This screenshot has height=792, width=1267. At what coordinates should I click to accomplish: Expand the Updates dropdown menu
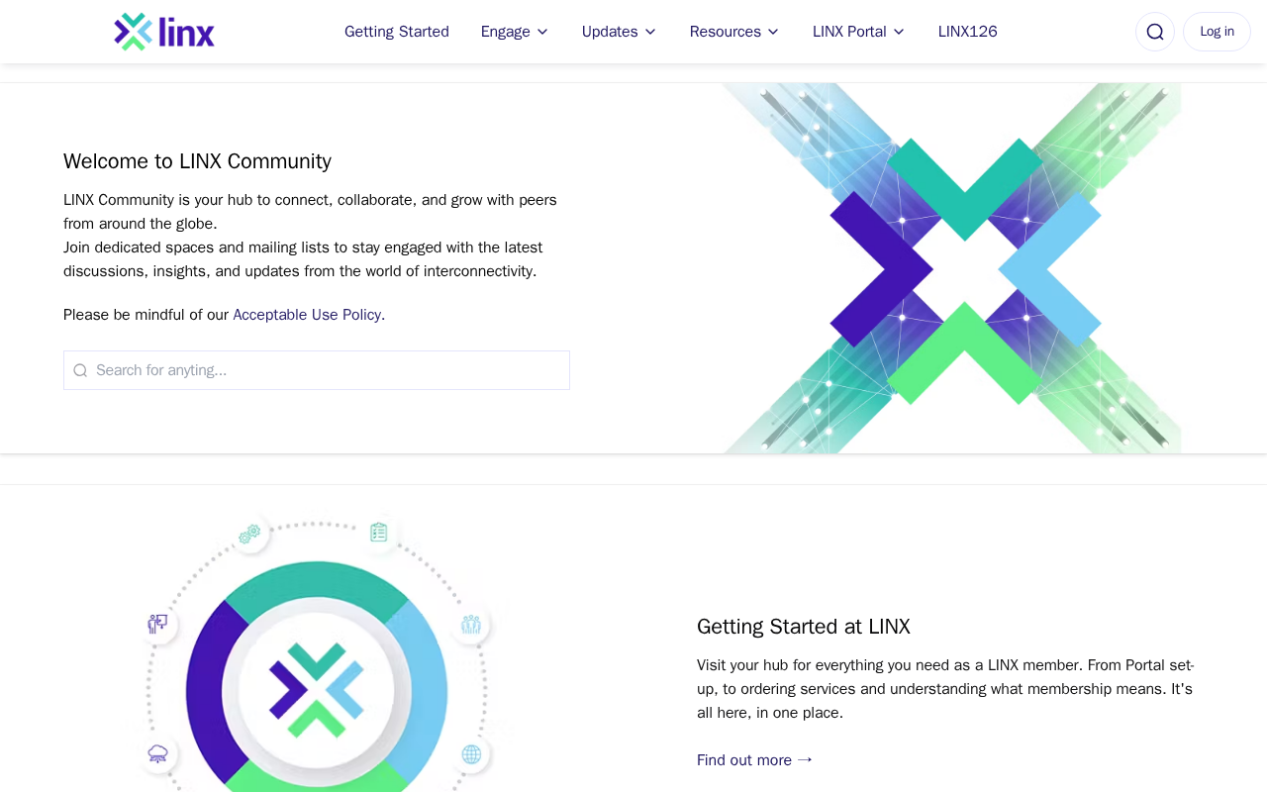(x=620, y=32)
